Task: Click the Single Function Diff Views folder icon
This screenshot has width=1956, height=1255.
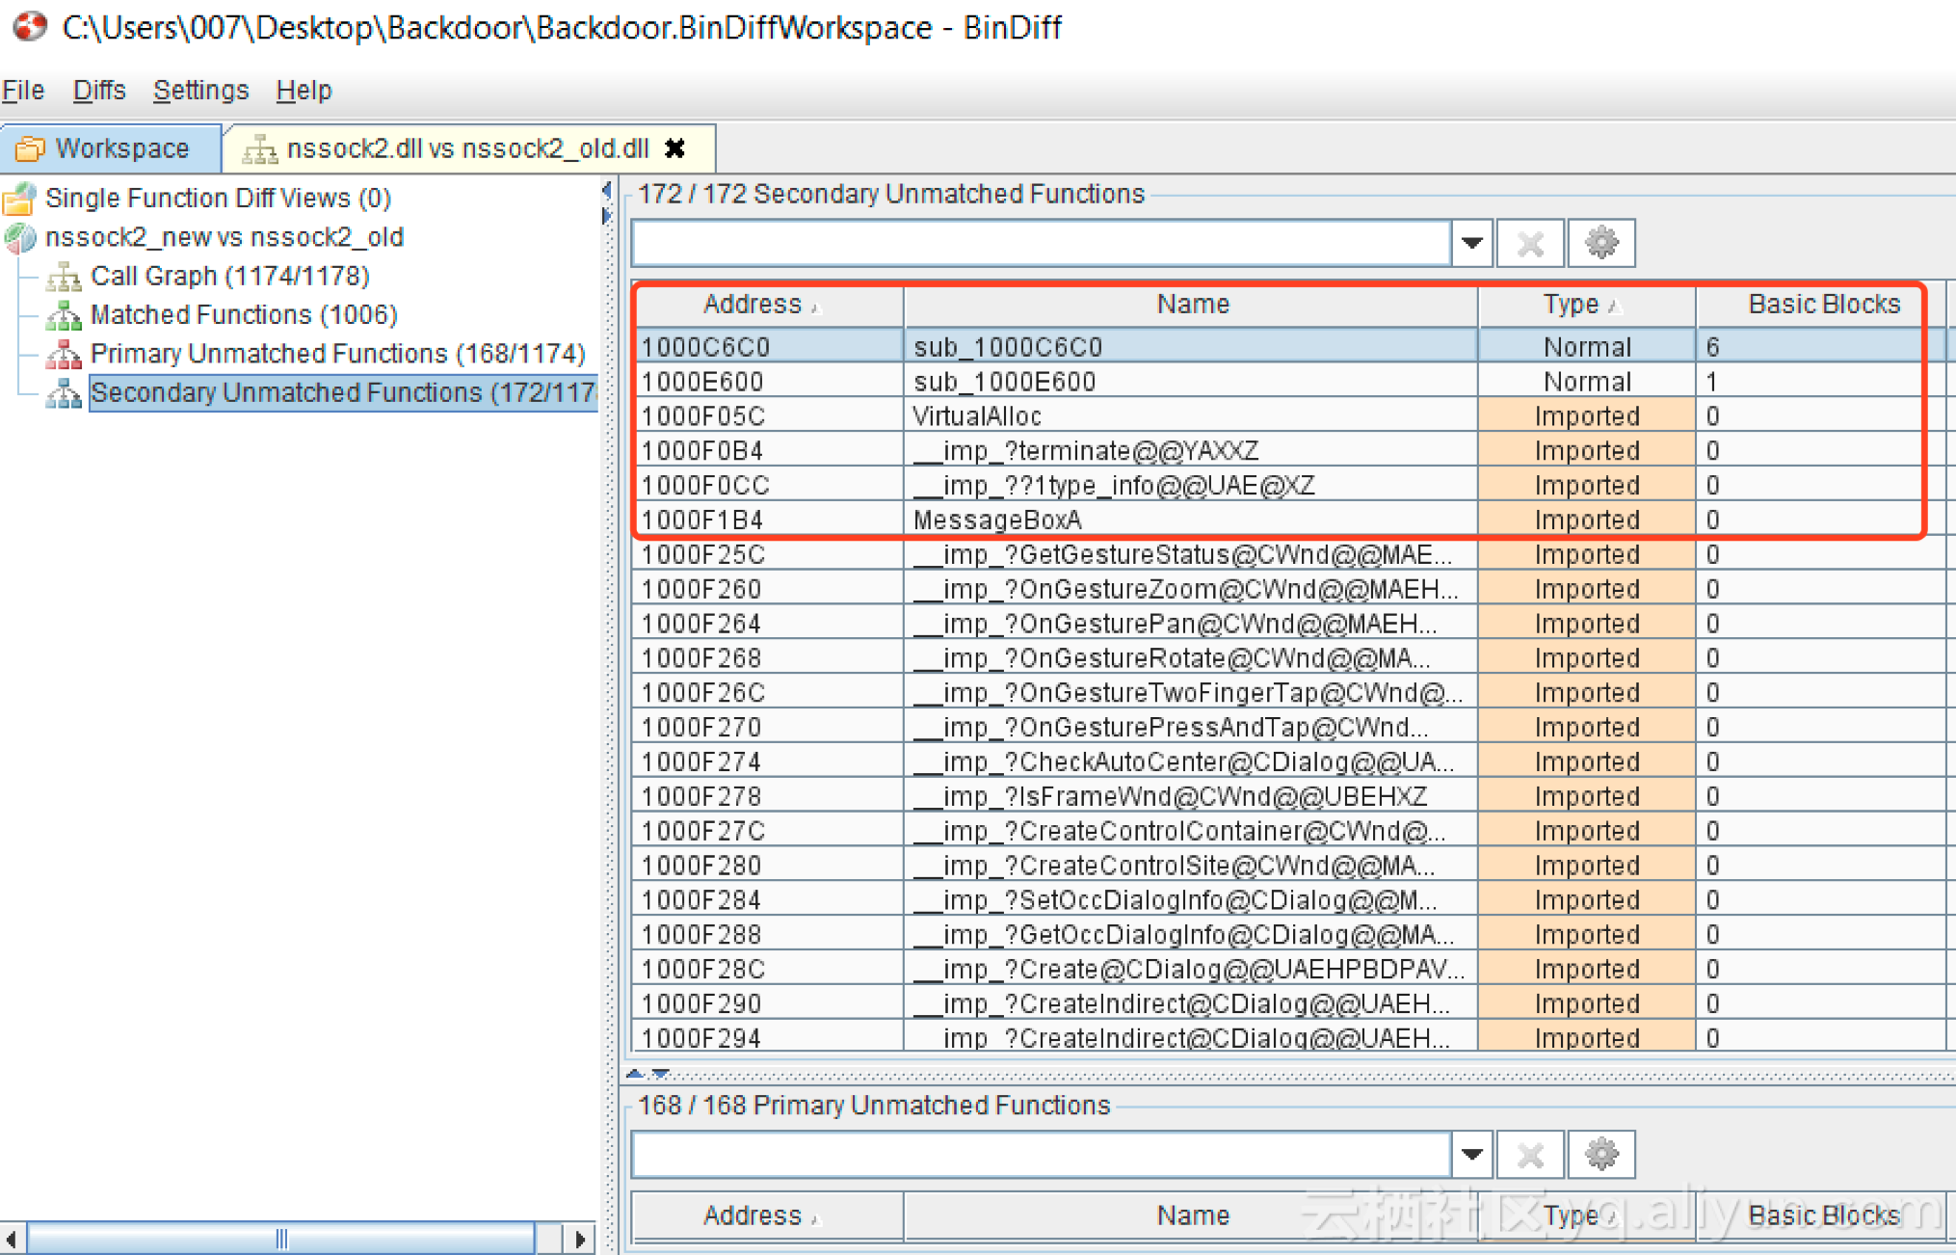Action: (20, 199)
